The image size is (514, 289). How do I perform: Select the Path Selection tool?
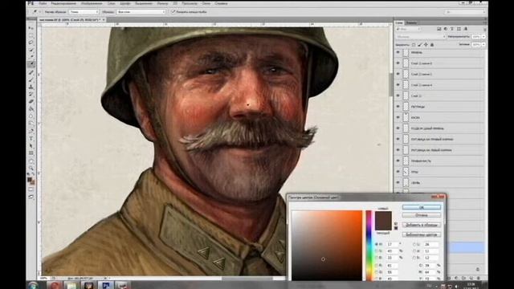coord(31,145)
